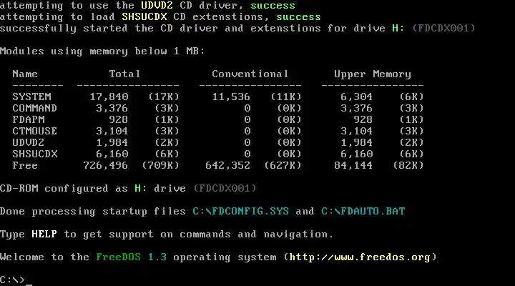Click the yellow SHSUCDX extensions name

pos(144,16)
